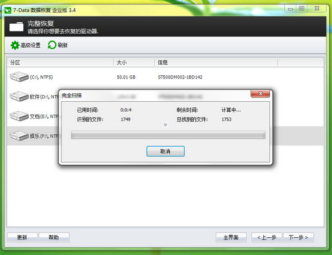Viewport: 332px width, 255px height.
Task: Return to 主界面 main screen
Action: coord(231,237)
